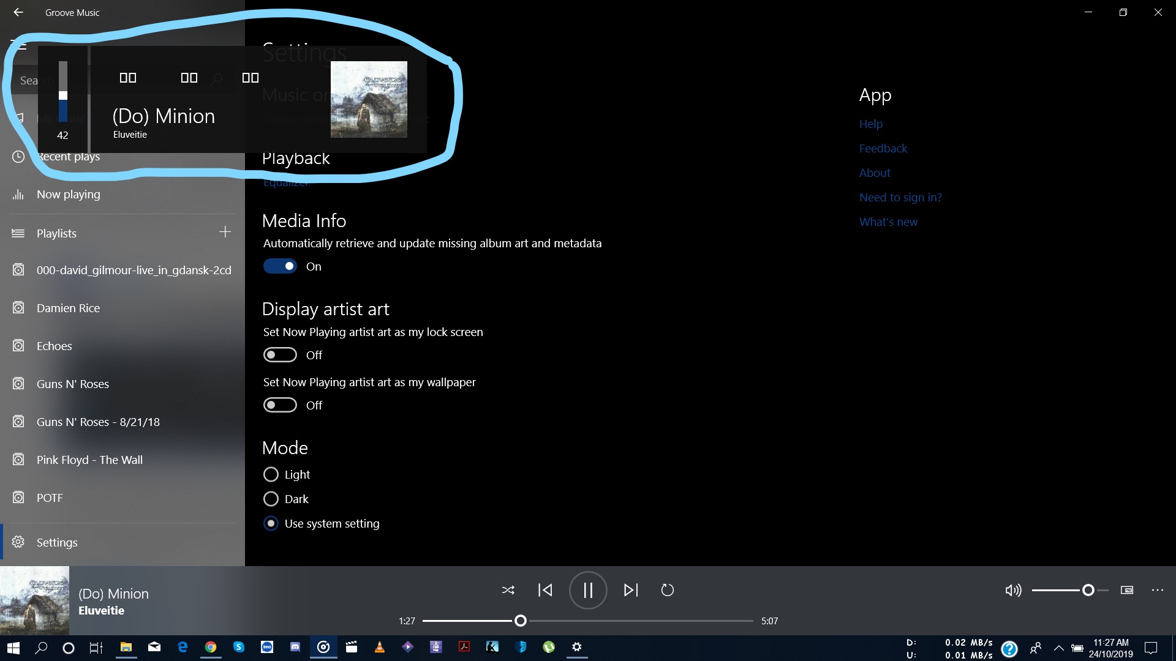Click the third button in the media overlay
The image size is (1176, 661).
pyautogui.click(x=251, y=78)
